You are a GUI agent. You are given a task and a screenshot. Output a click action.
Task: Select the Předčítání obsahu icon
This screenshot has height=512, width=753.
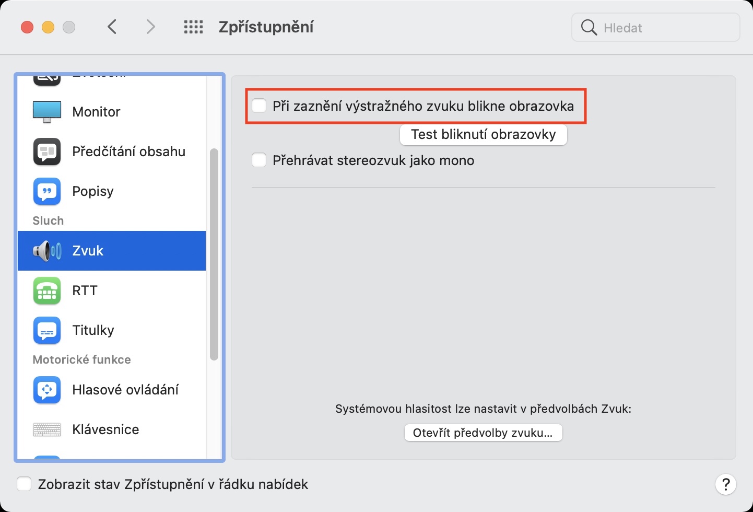(47, 152)
